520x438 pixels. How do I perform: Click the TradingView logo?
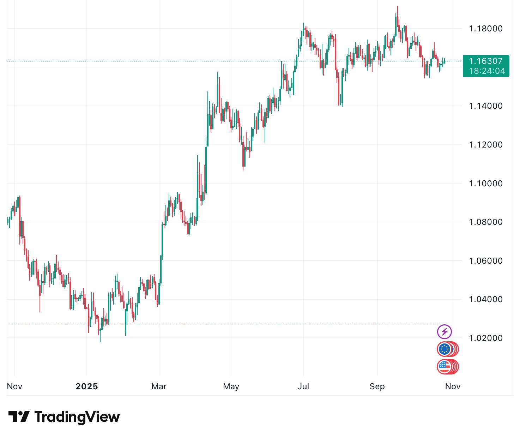pyautogui.click(x=64, y=417)
